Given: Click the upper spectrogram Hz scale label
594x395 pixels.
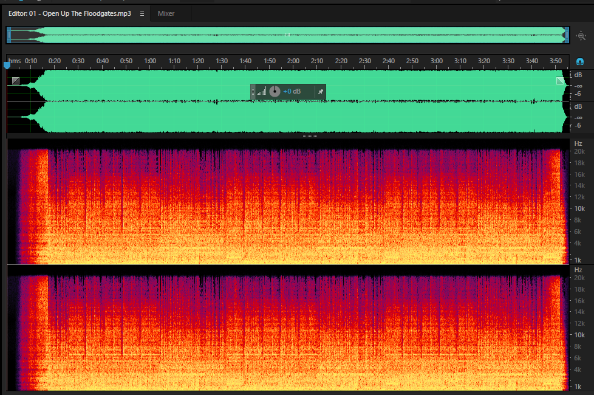Looking at the screenshot, I should pyautogui.click(x=578, y=143).
